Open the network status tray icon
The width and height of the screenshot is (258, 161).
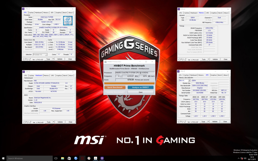click(x=242, y=158)
